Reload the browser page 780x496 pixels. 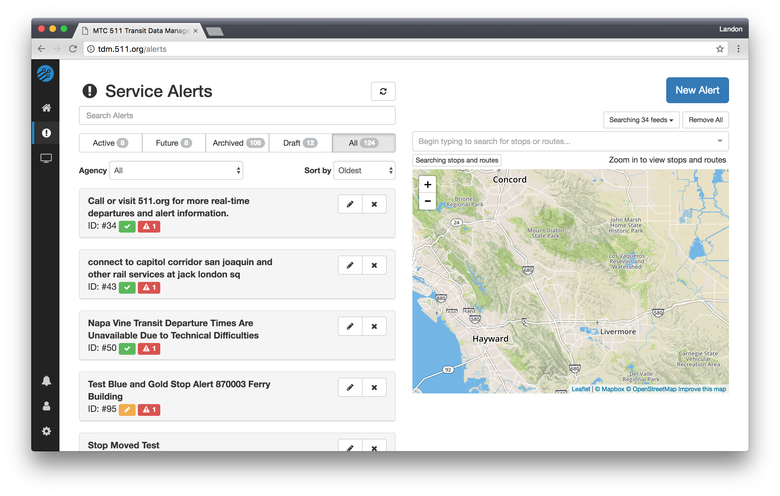(x=73, y=49)
